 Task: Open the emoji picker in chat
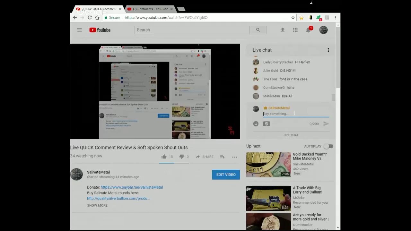256,124
